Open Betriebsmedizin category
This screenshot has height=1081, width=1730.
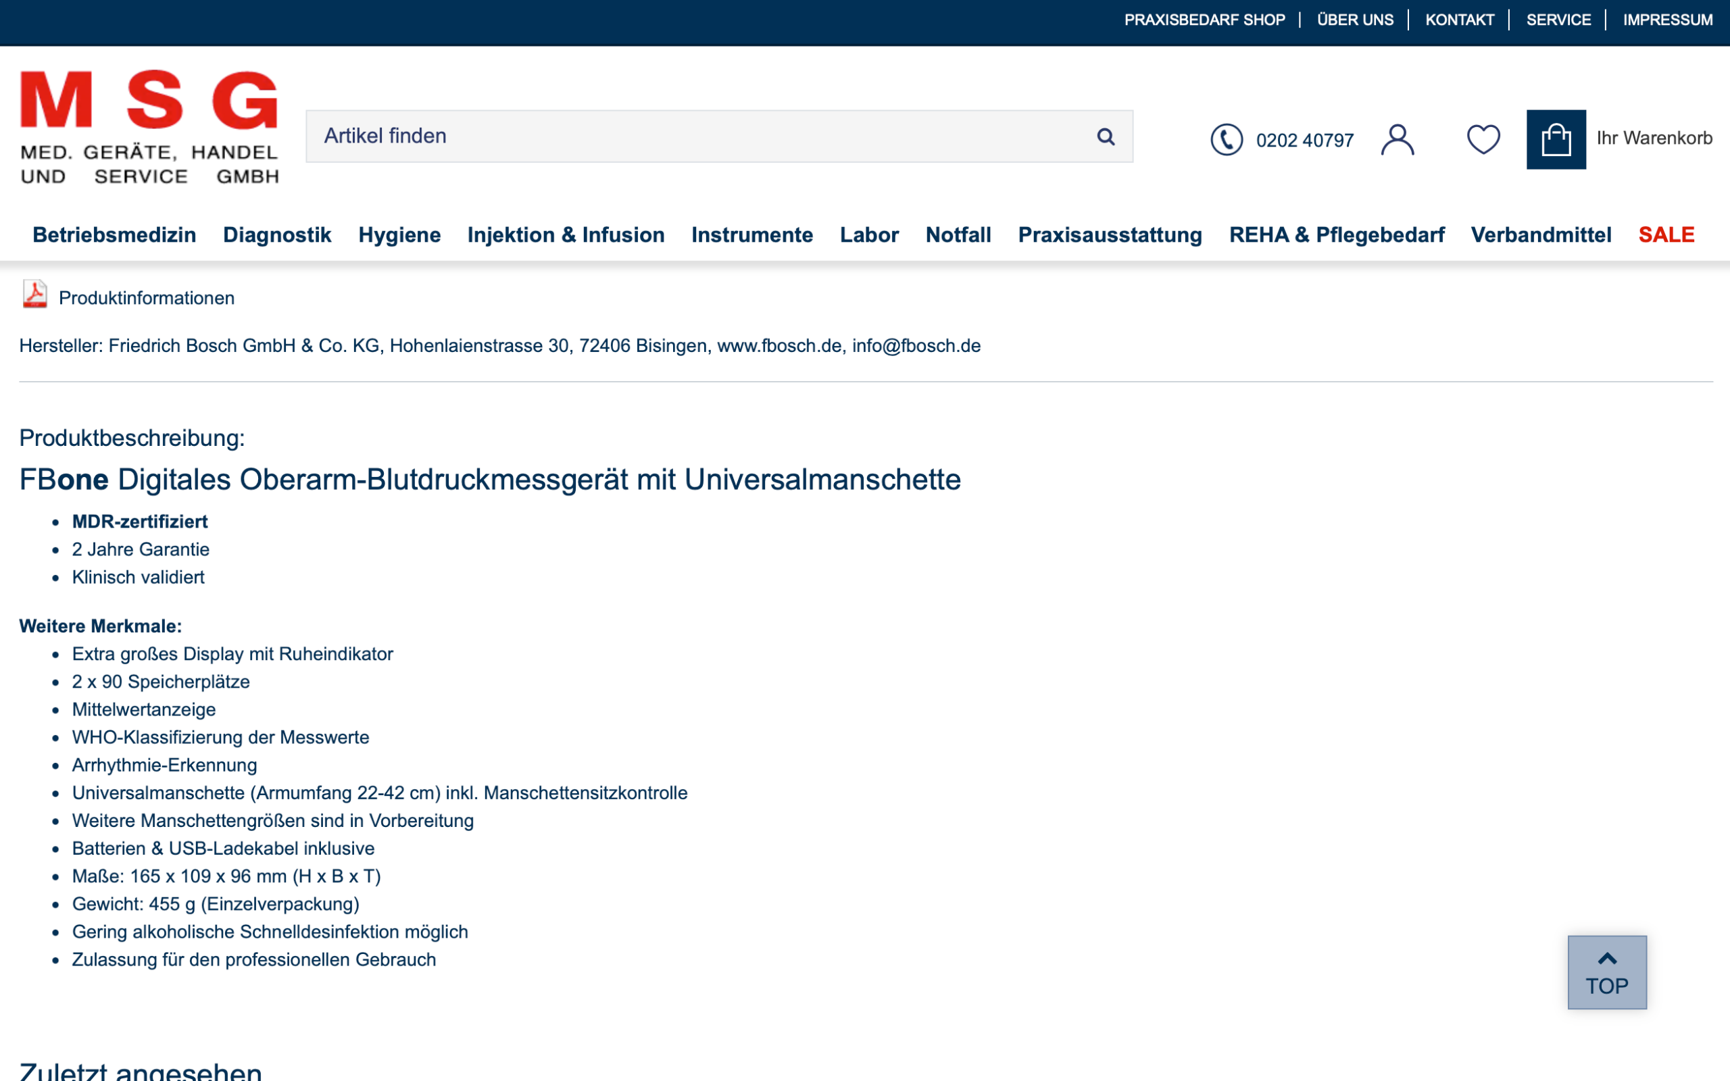114,235
